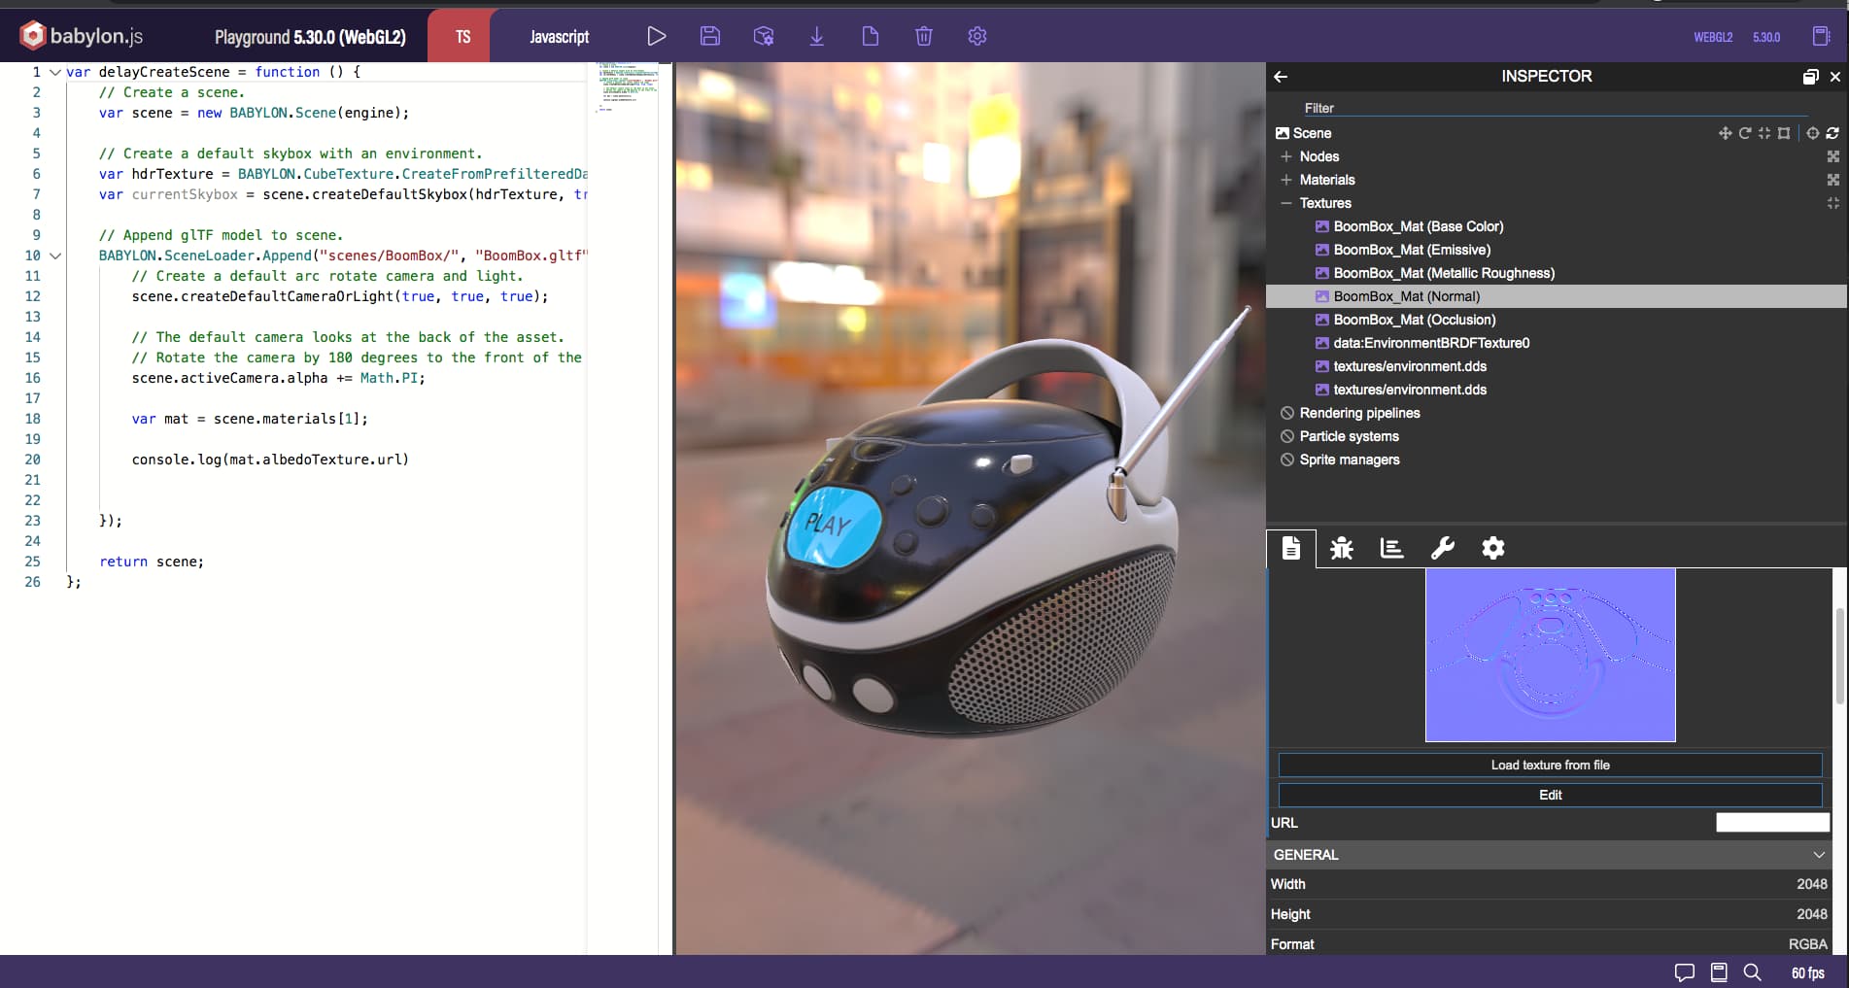Clear the code using the trash icon
1849x988 pixels.
pos(924,36)
